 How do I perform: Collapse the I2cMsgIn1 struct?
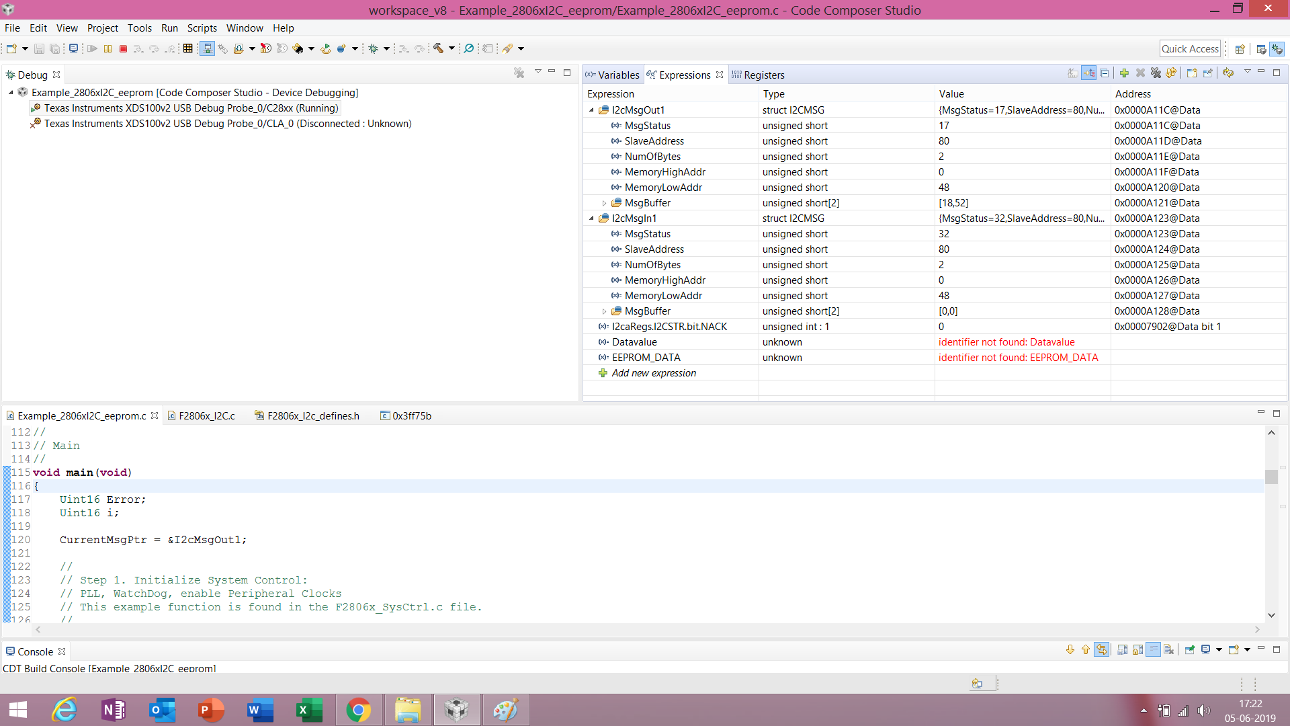(x=591, y=218)
